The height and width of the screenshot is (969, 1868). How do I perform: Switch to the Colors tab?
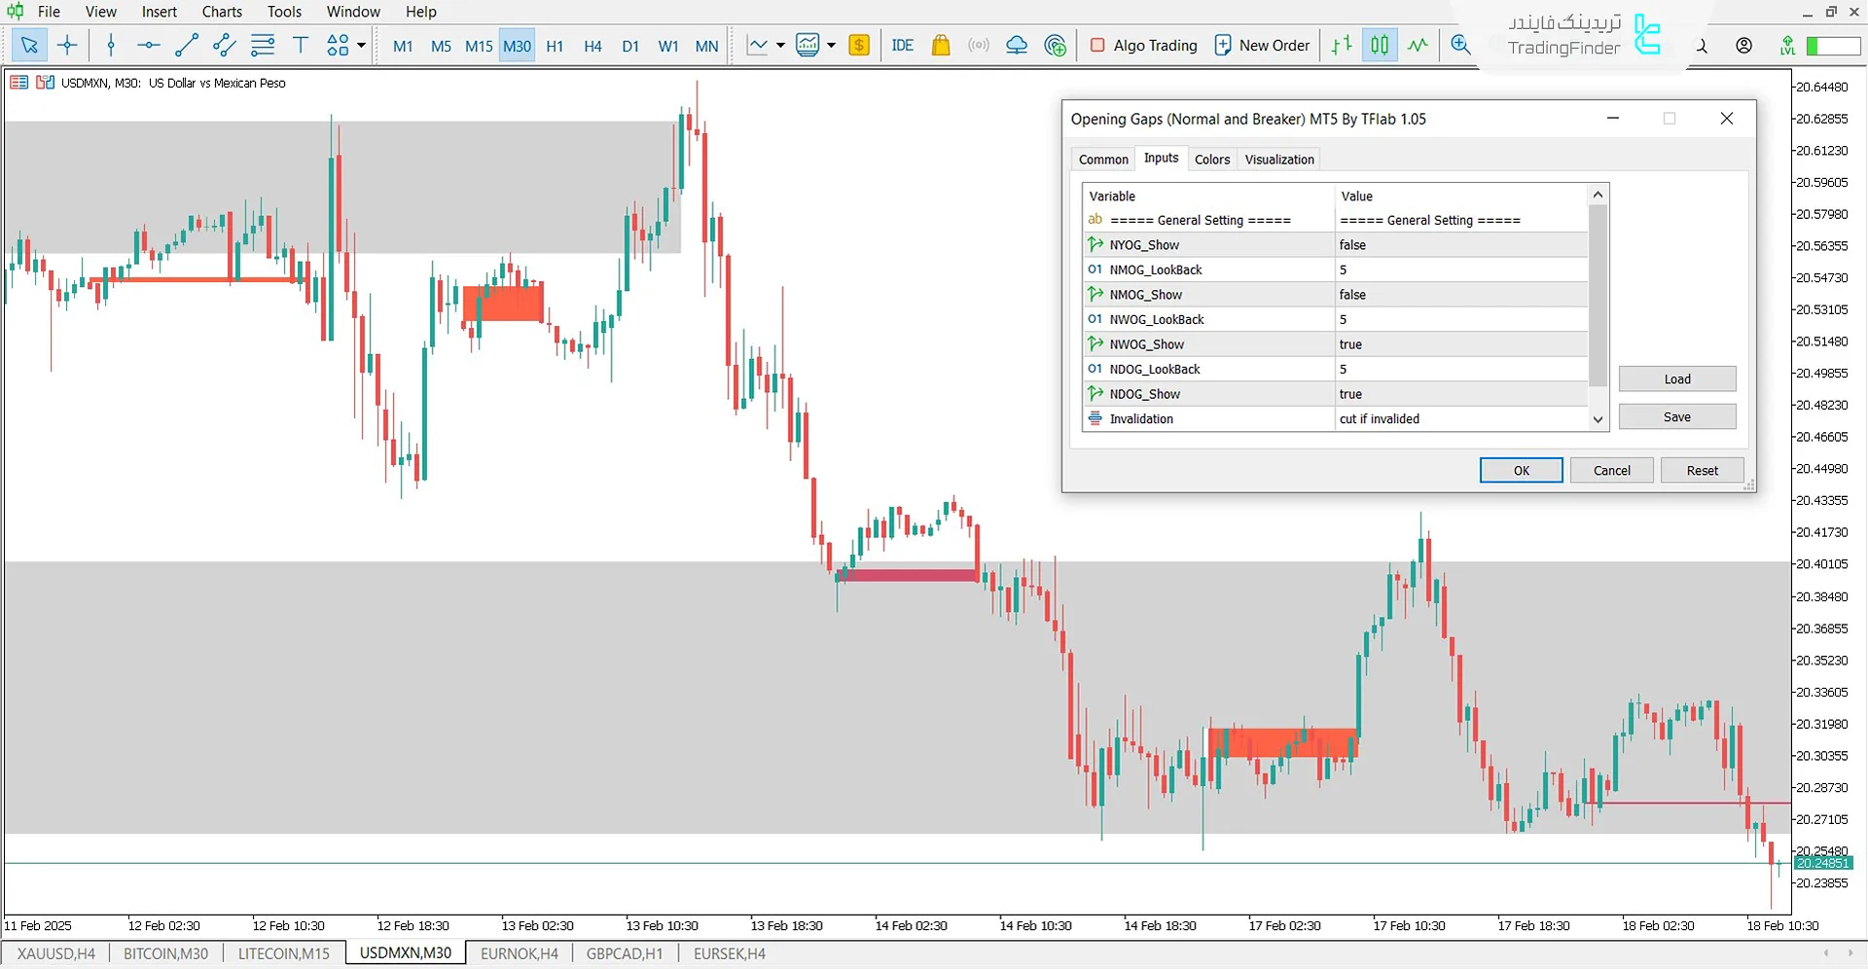click(1211, 159)
